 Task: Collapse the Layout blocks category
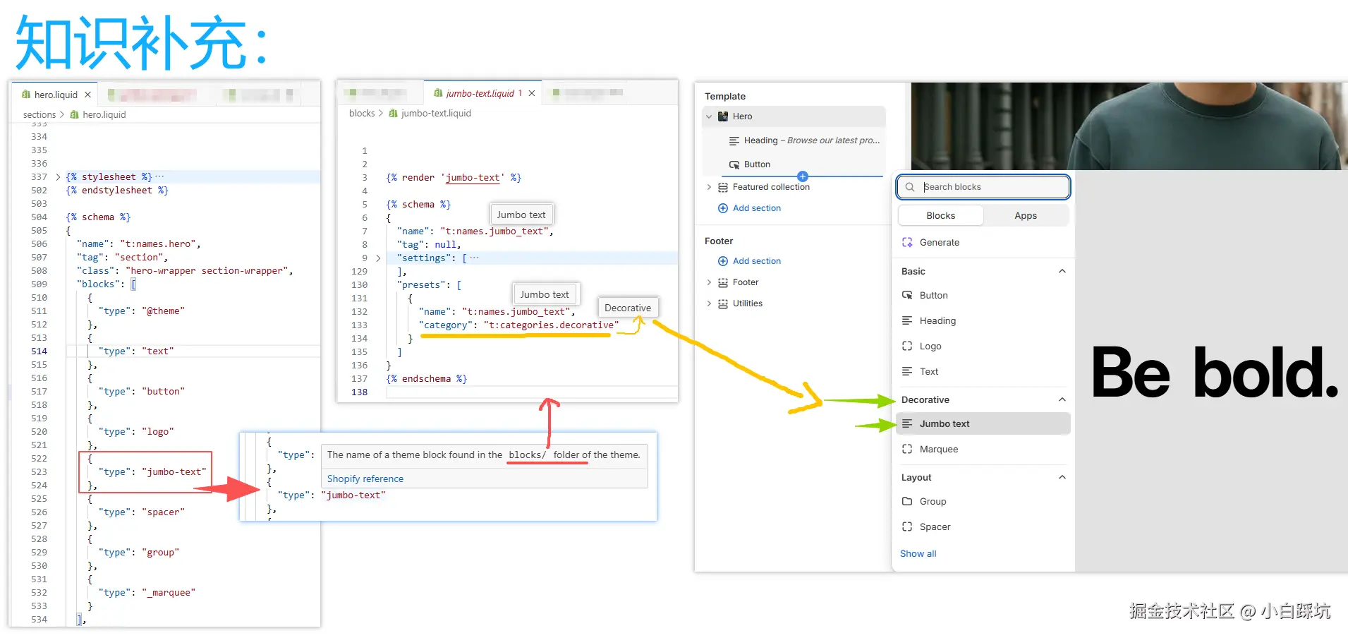point(1062,477)
